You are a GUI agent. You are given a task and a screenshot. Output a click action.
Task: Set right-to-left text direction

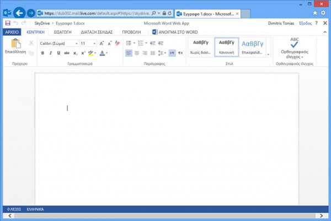(x=180, y=53)
